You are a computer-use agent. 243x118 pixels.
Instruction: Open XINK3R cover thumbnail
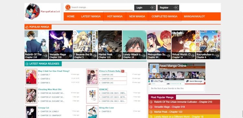(92, 95)
